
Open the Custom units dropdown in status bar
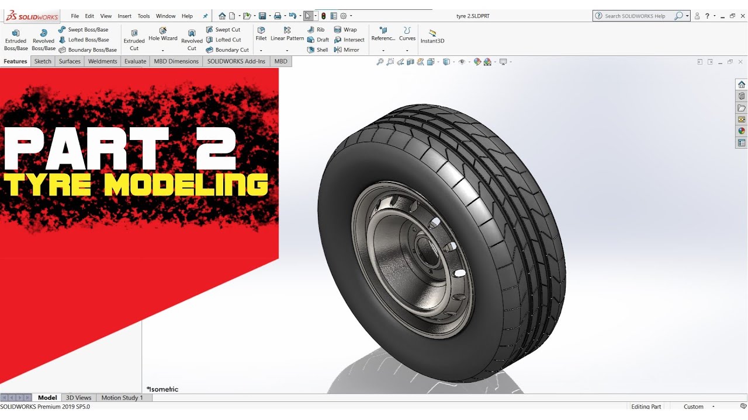click(712, 407)
